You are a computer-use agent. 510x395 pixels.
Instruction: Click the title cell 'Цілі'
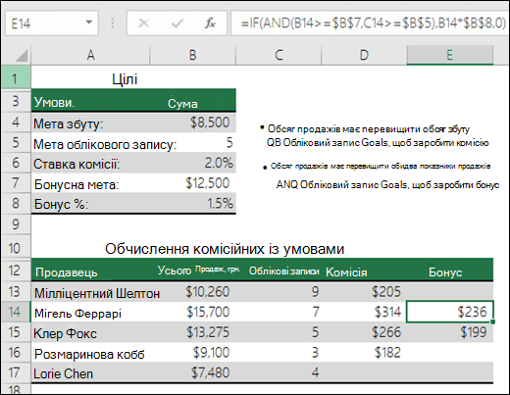click(x=125, y=78)
